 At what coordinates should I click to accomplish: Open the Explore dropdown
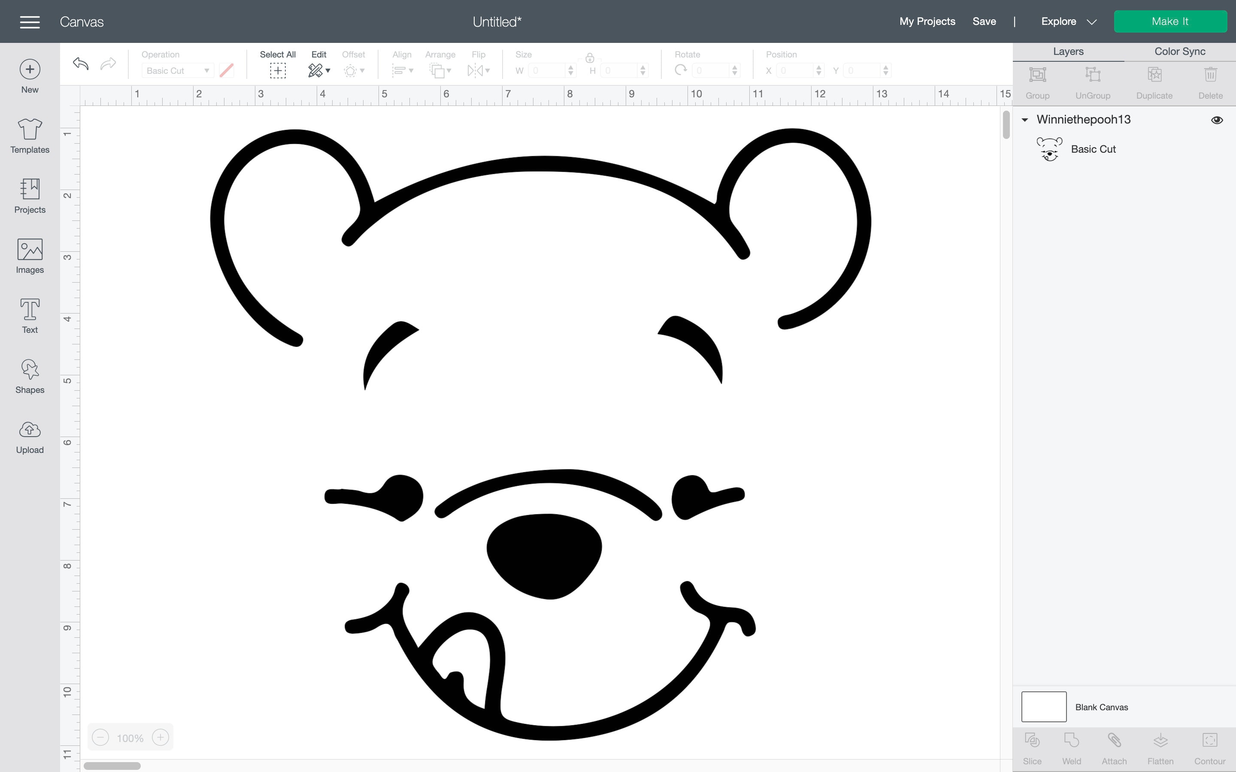click(x=1069, y=21)
